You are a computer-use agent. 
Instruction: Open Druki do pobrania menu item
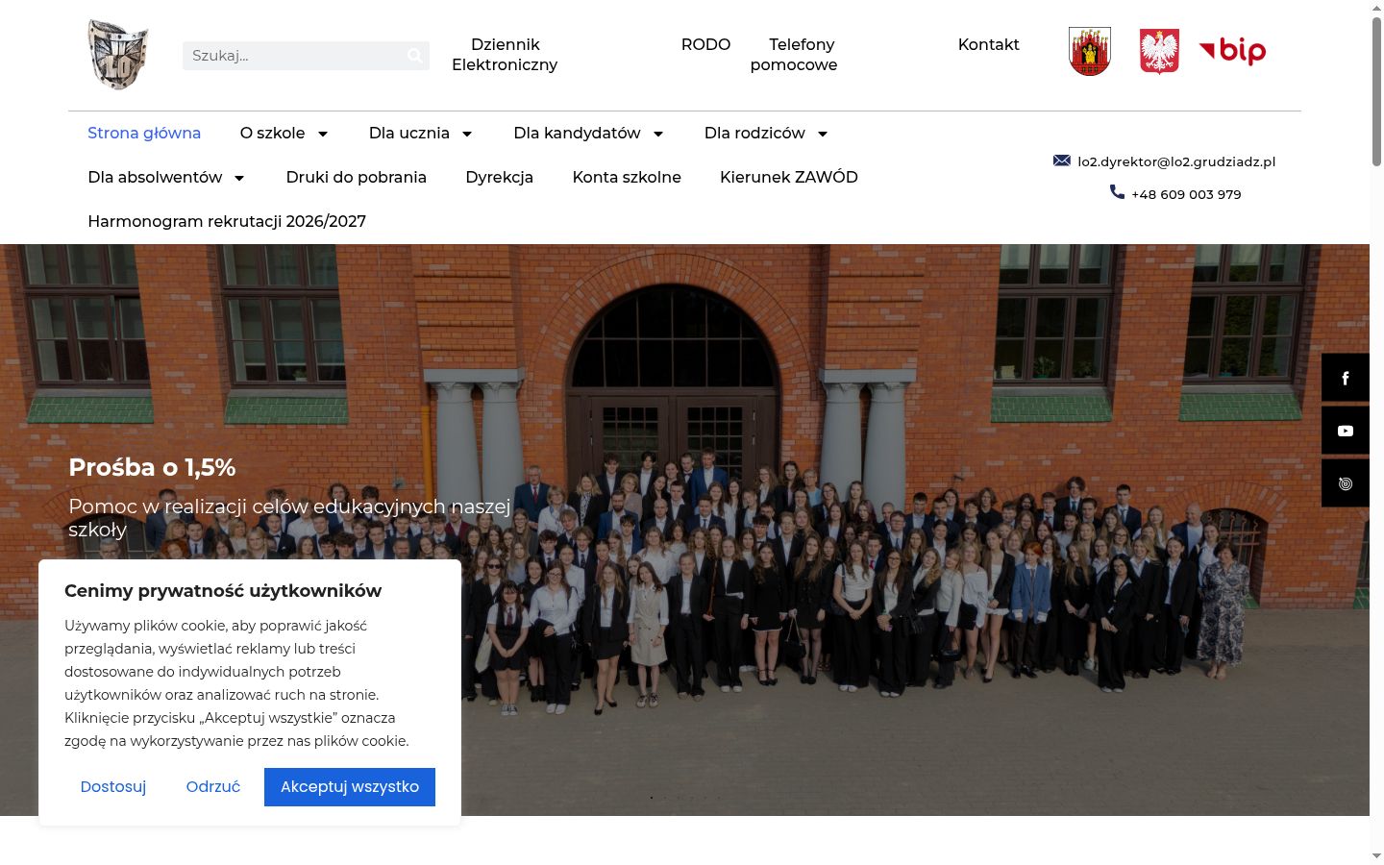point(357,177)
